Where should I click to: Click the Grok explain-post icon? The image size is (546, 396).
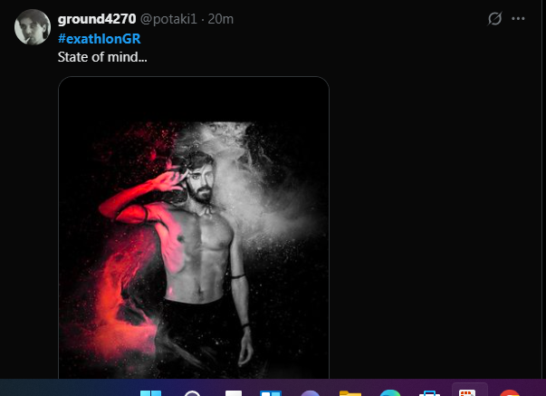494,18
